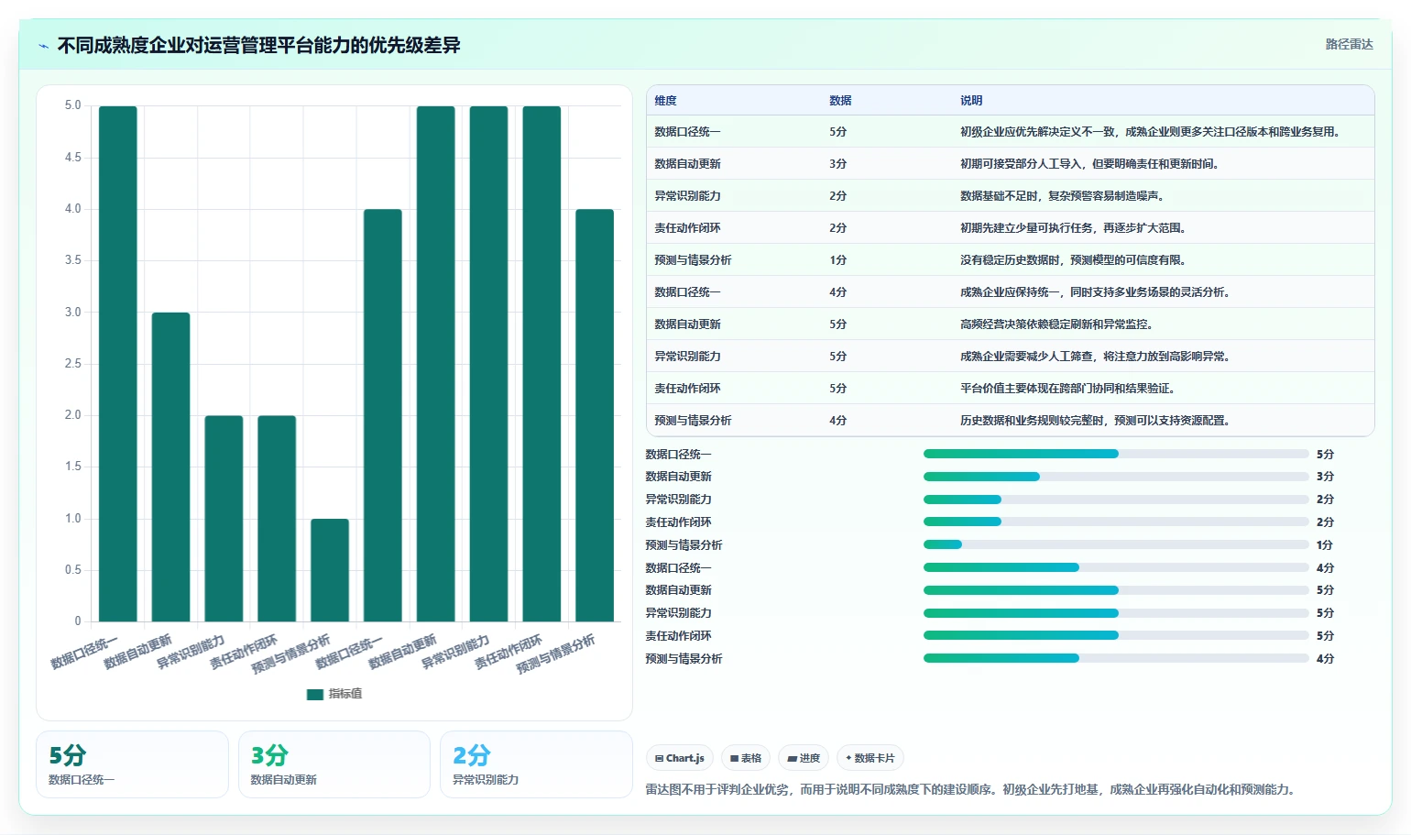Open the 路径雷达 label in the header
This screenshot has width=1411, height=835.
click(1349, 44)
